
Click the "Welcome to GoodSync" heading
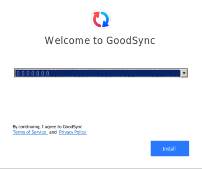[100, 41]
